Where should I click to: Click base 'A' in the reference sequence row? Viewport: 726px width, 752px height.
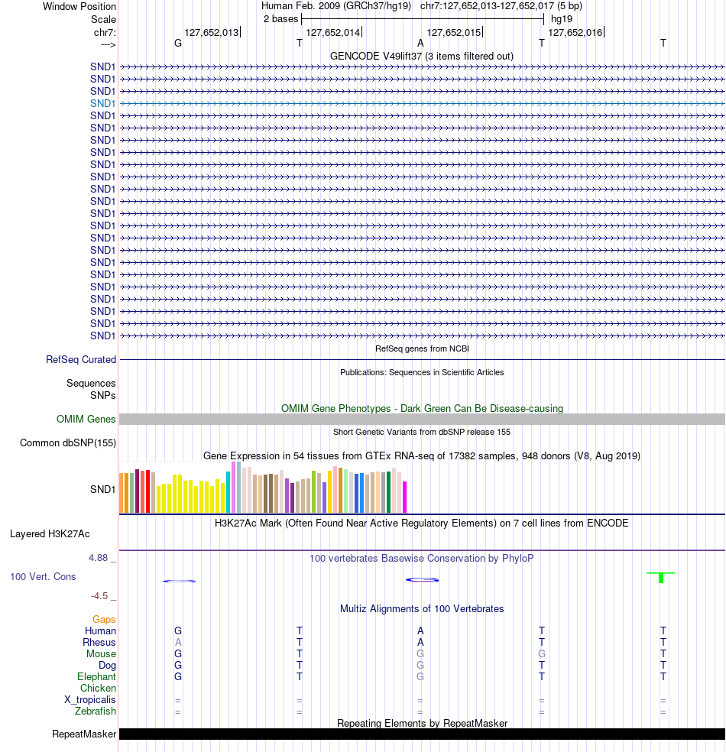[x=420, y=43]
